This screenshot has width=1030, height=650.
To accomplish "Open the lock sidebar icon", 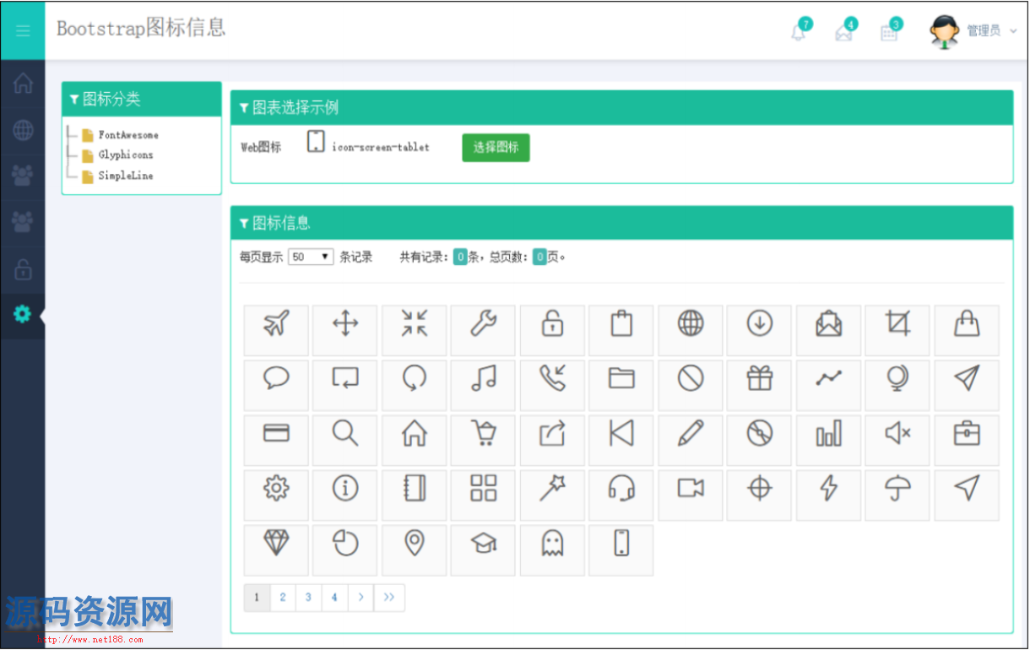I will click(x=23, y=269).
